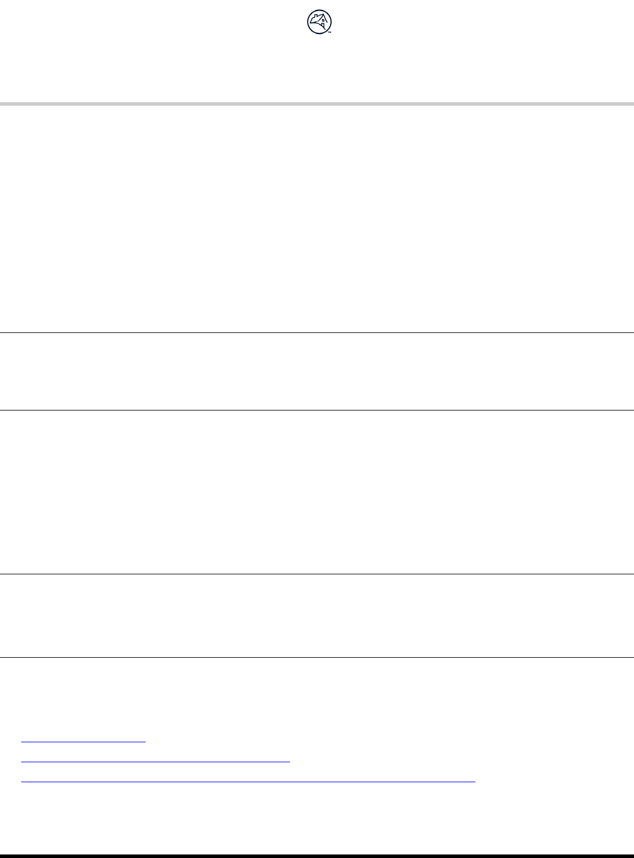Click the house logo at top center
The image size is (634, 858).
(319, 22)
